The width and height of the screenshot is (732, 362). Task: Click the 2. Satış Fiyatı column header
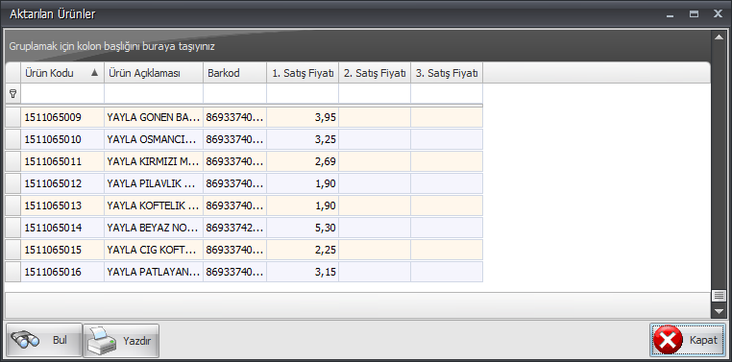[375, 73]
